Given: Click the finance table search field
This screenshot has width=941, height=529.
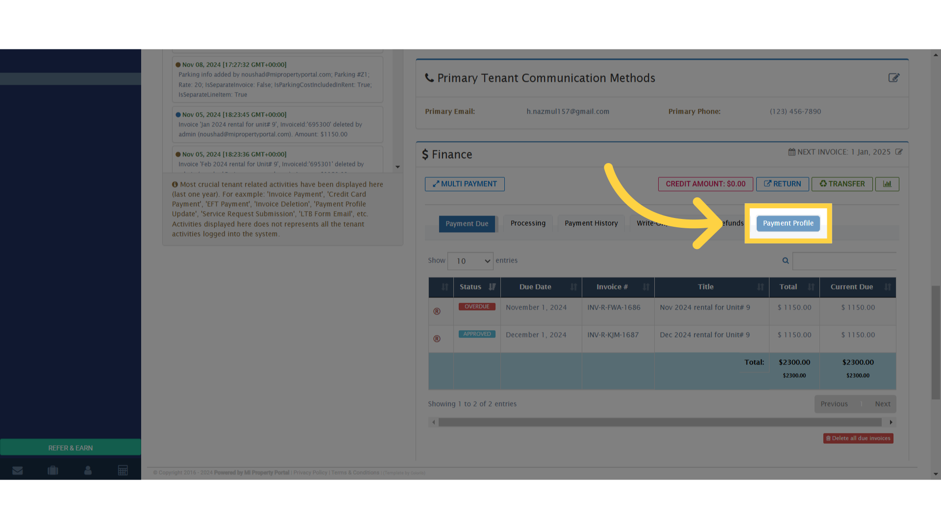Looking at the screenshot, I should pos(844,261).
